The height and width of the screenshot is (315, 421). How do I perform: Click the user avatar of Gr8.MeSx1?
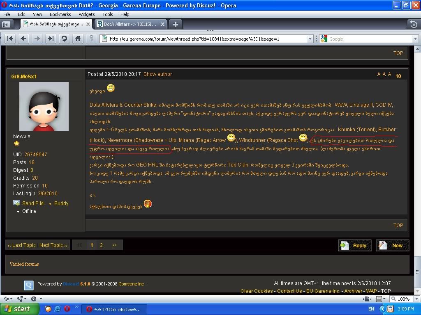[x=44, y=107]
